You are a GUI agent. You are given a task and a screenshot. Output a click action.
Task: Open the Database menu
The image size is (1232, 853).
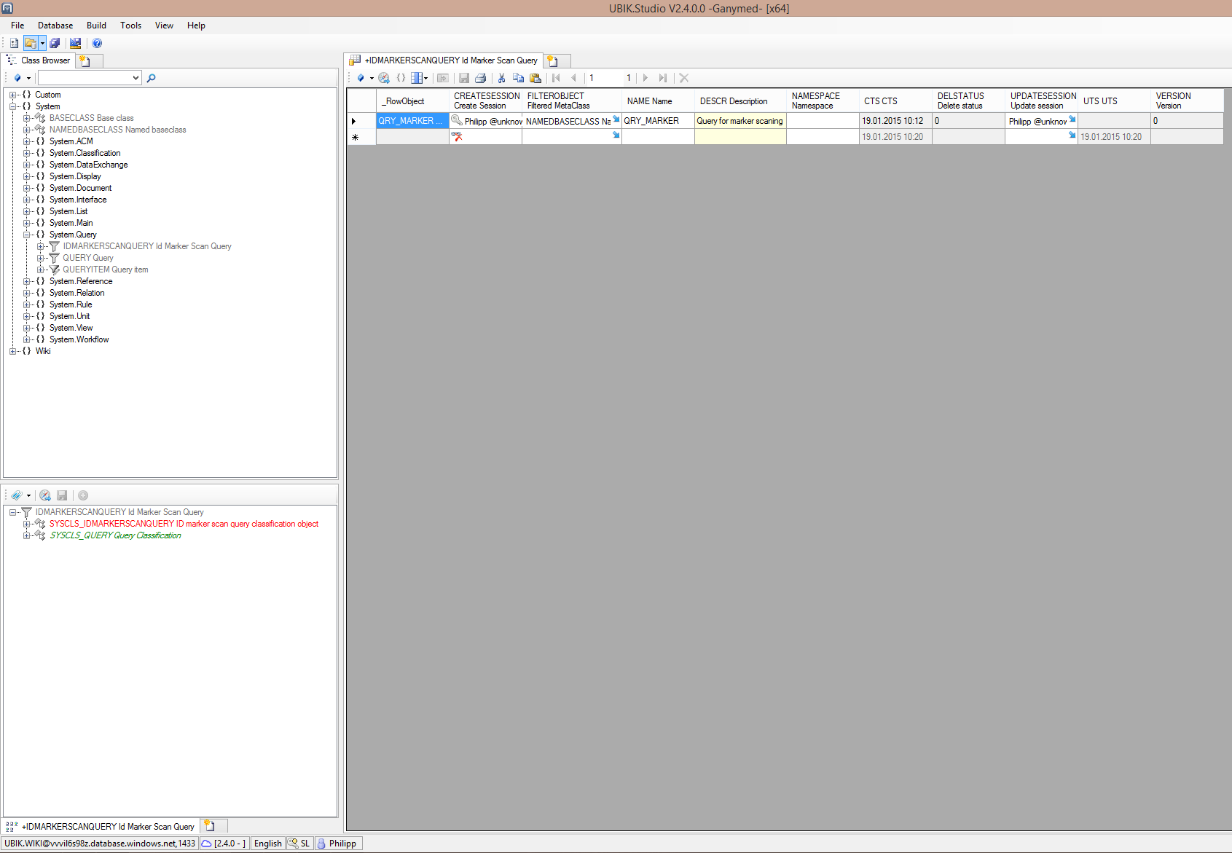coord(55,25)
